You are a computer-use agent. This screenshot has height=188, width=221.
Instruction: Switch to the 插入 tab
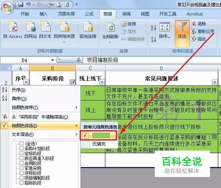pyautogui.click(x=43, y=14)
